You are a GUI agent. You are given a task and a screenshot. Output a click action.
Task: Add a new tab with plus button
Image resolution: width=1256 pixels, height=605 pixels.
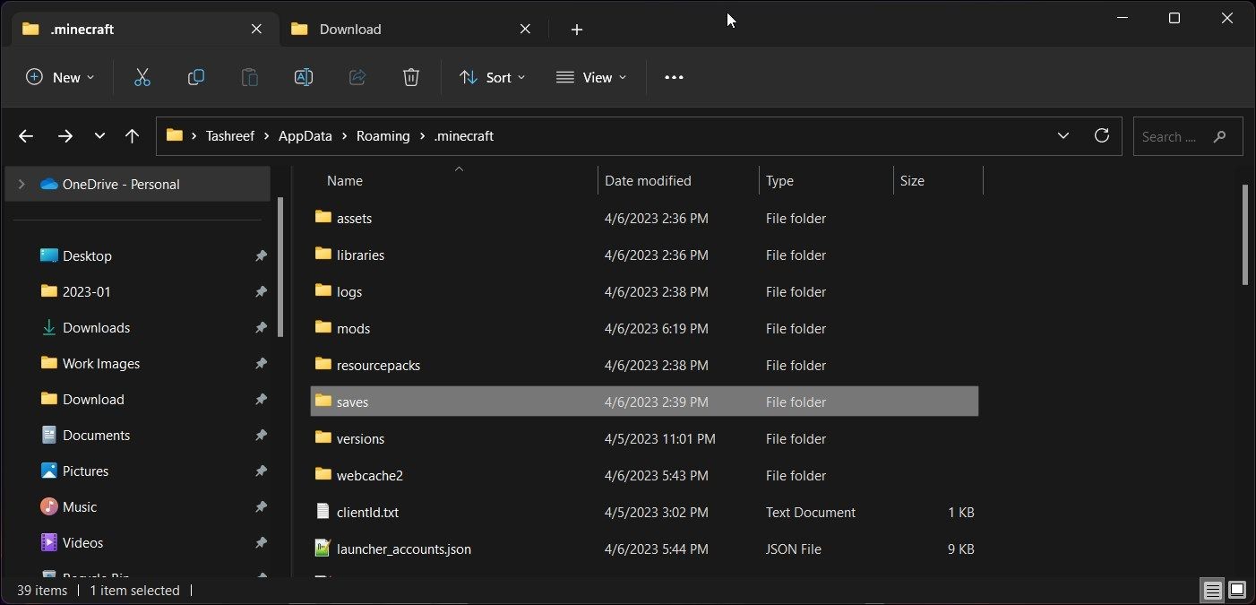click(577, 30)
